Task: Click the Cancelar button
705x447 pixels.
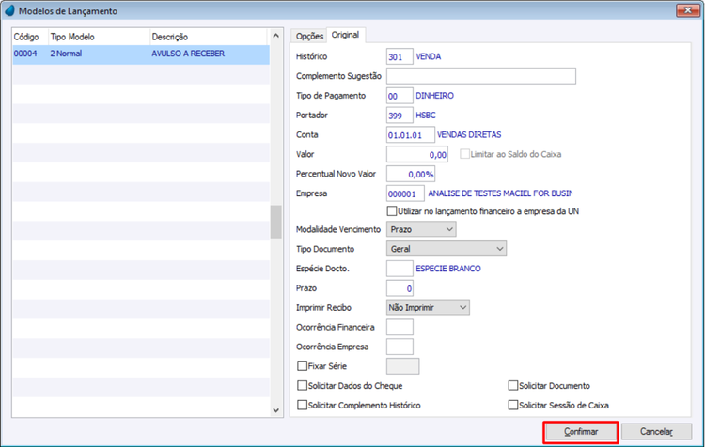Action: pos(656,432)
